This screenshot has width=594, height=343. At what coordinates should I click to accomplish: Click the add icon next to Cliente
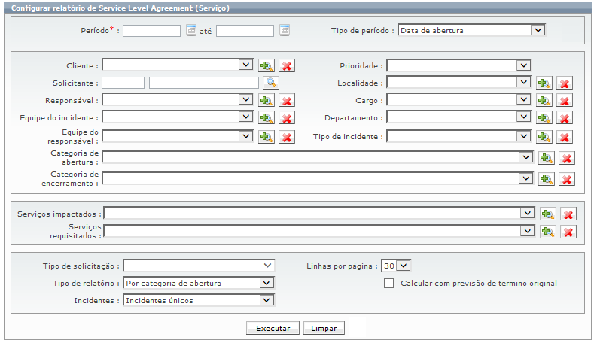coord(266,66)
